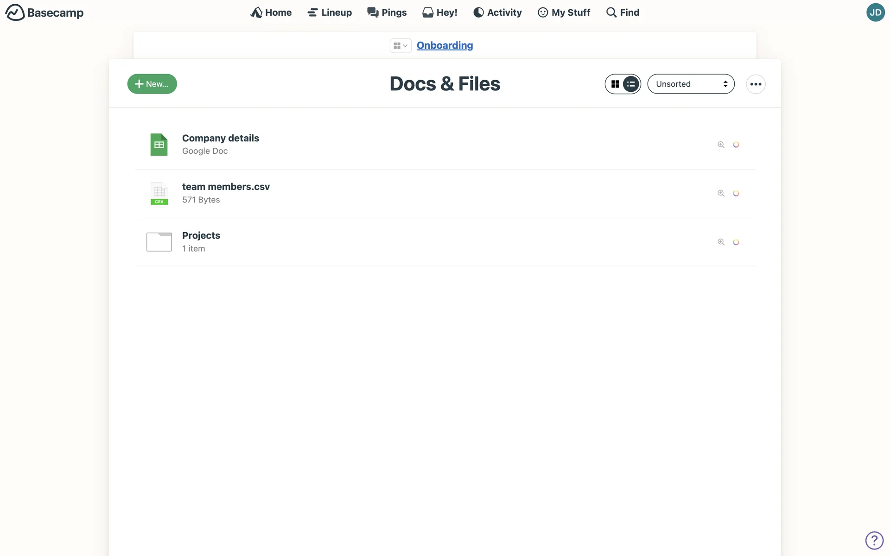Switch to list view

click(631, 84)
